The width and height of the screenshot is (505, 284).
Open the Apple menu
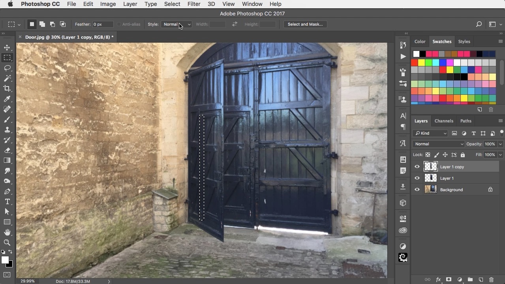[10, 4]
